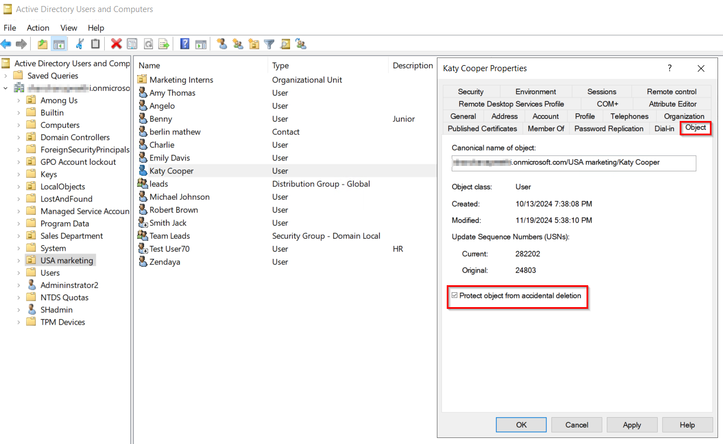Uncheck Protect object from accidental deletion

coord(455,296)
